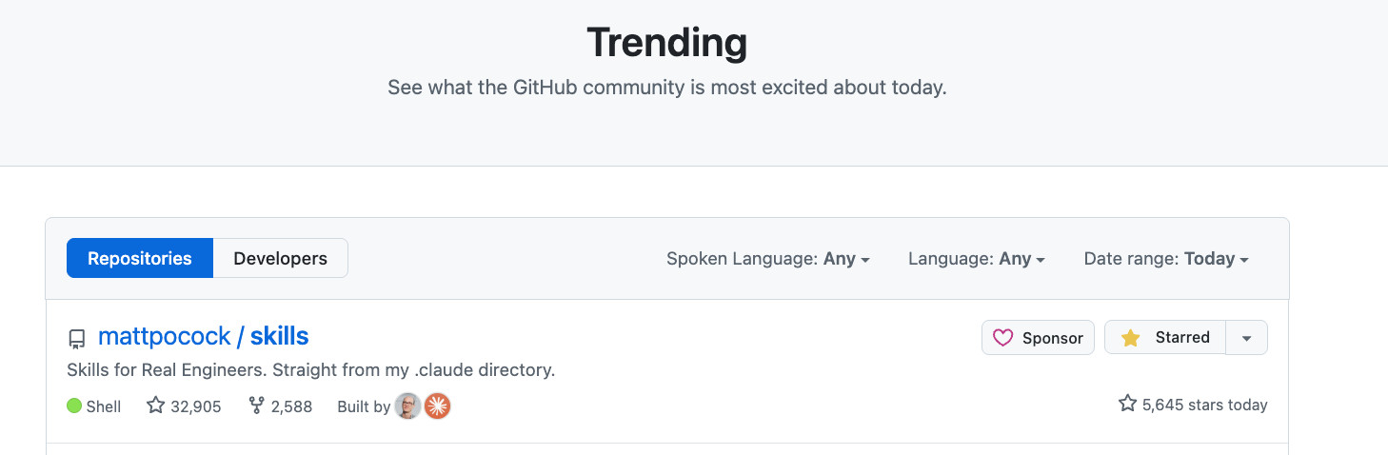
Task: Open stargazers via the 32,905 star icon
Action: 156,406
